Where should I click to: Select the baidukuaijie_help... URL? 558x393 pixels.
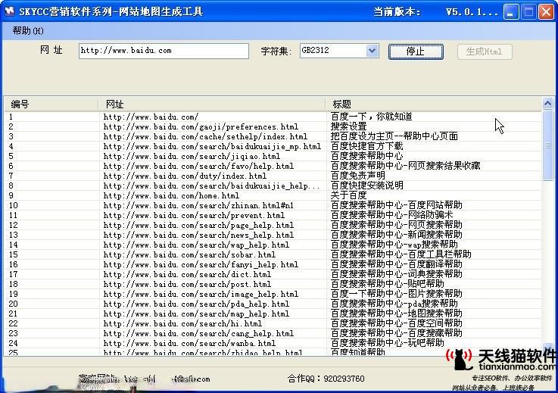click(211, 186)
